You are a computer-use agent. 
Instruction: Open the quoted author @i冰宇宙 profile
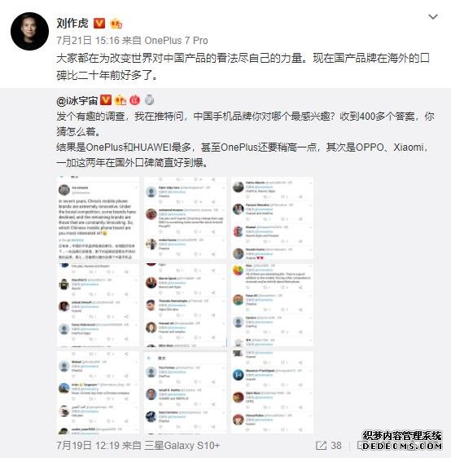pos(77,101)
